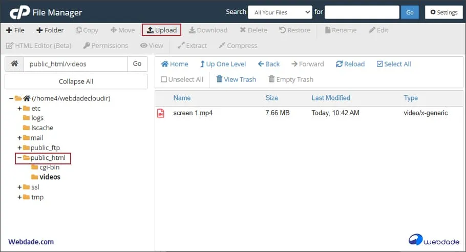Screen dimensions: 466x252
Task: Expand the etc folder in tree
Action: tap(19, 109)
